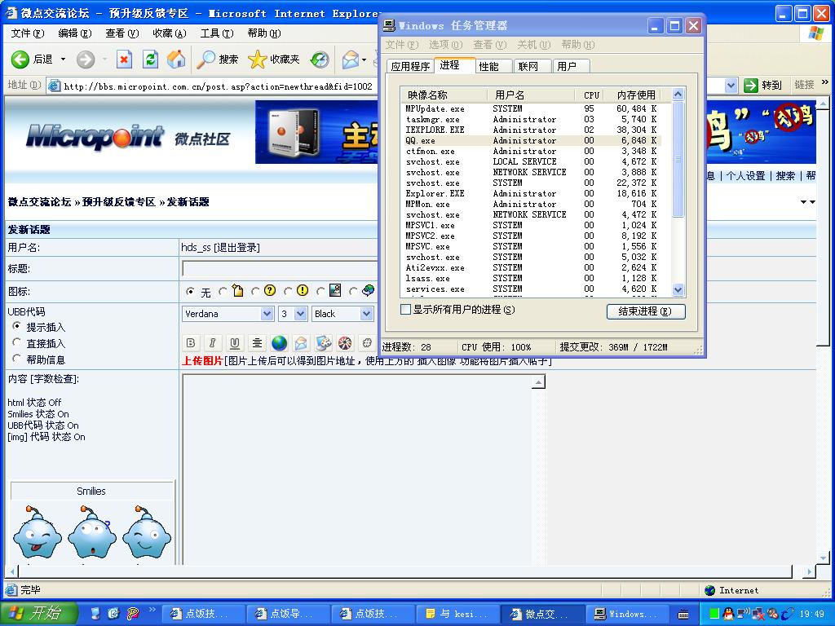Click into the 标题 input field

tap(281, 269)
